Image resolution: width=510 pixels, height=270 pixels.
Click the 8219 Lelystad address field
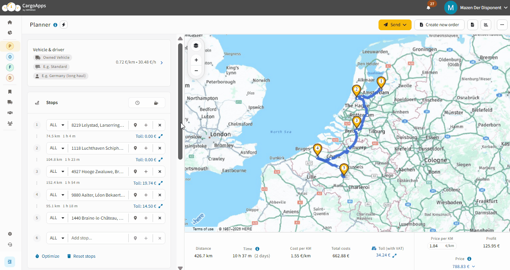coord(98,125)
